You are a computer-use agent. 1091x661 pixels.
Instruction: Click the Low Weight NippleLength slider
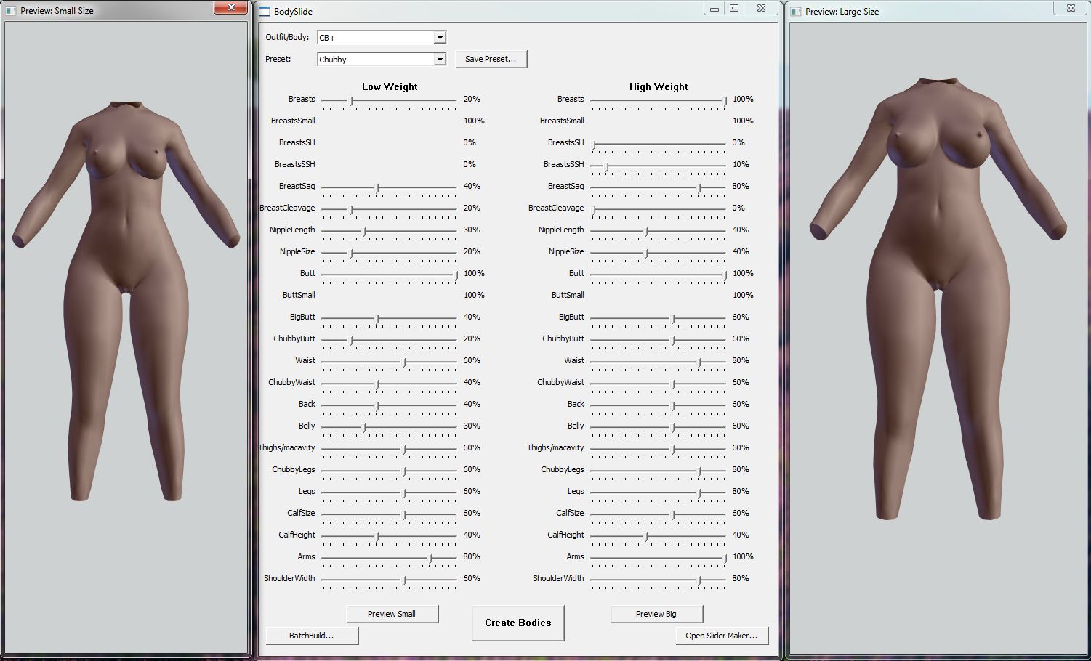(389, 233)
